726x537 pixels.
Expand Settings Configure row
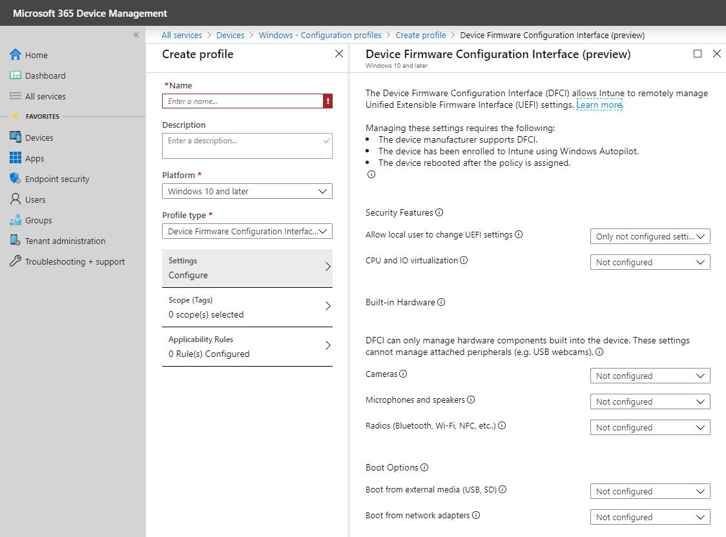pos(247,268)
